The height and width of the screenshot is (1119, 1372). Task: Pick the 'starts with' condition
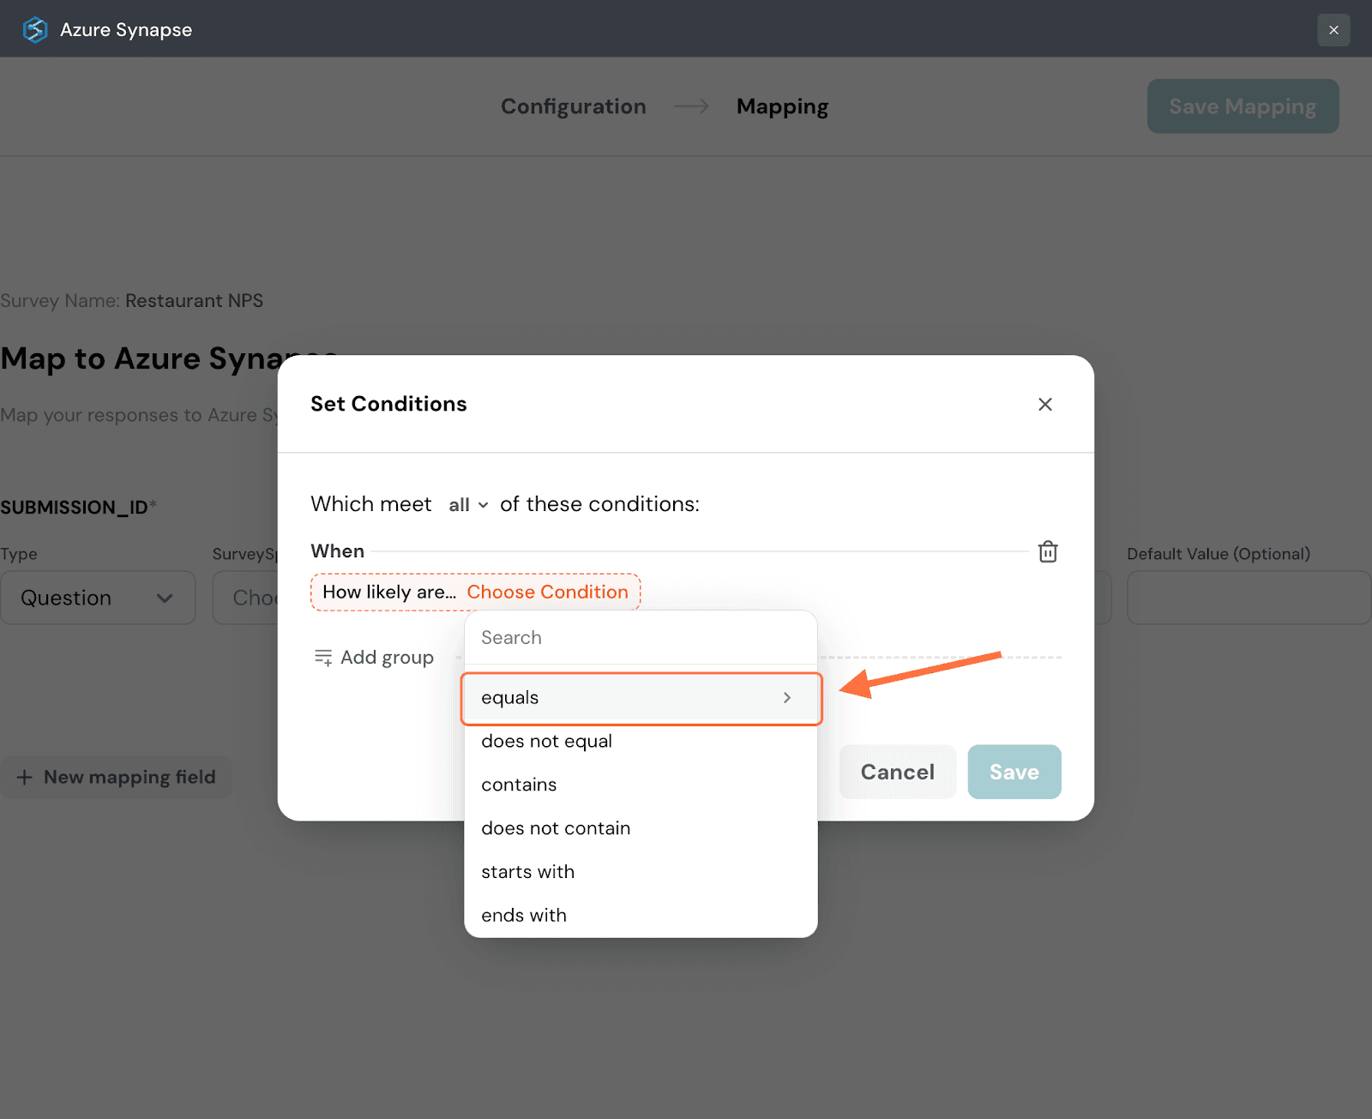527,872
